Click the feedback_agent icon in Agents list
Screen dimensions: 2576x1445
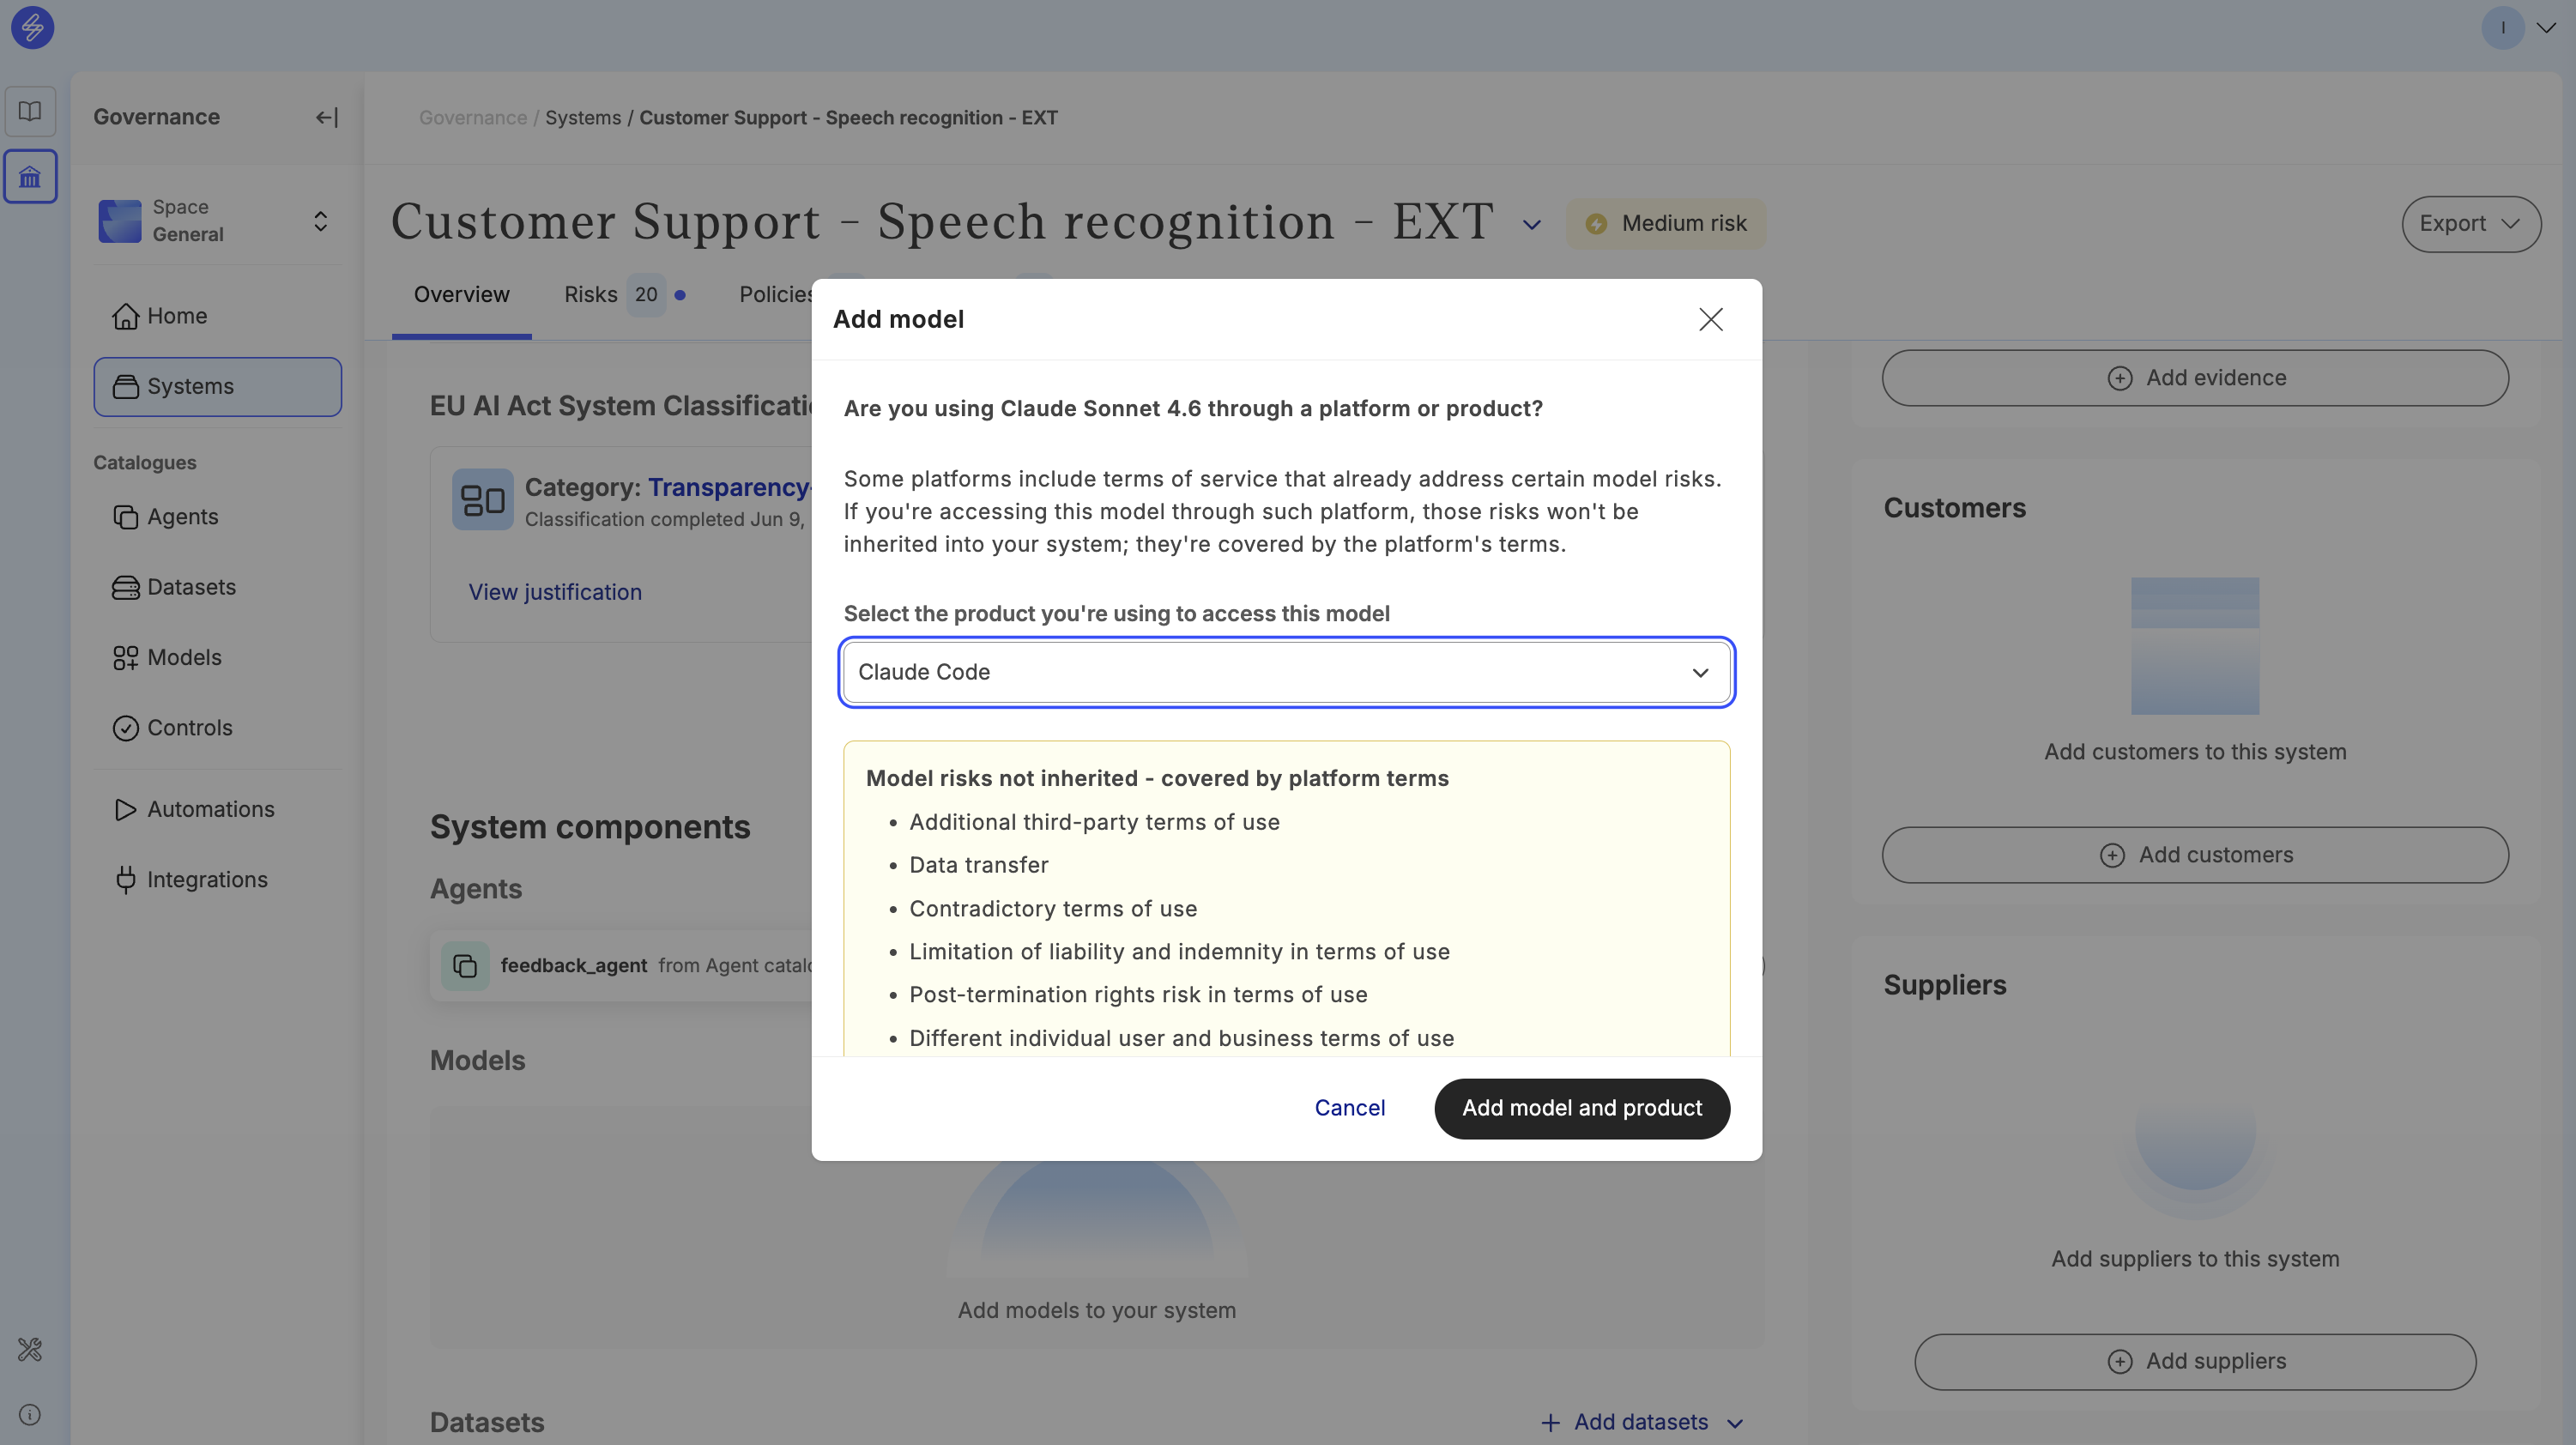465,966
